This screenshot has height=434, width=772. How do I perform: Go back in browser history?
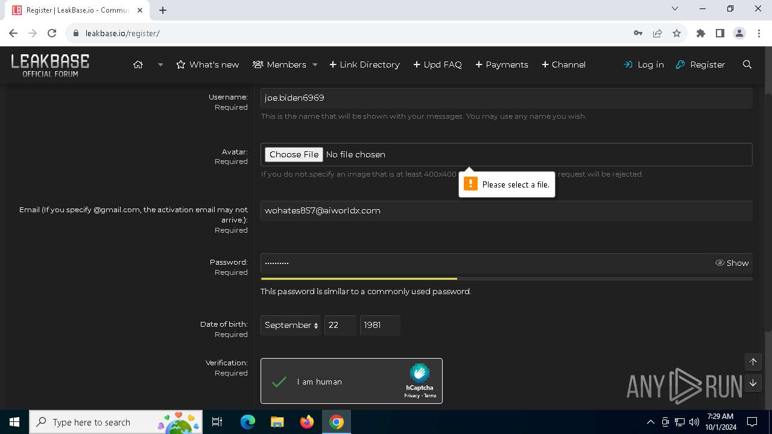tap(13, 33)
